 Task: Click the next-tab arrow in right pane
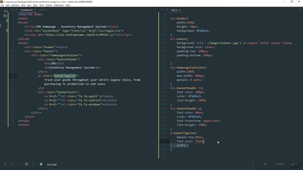167,9
